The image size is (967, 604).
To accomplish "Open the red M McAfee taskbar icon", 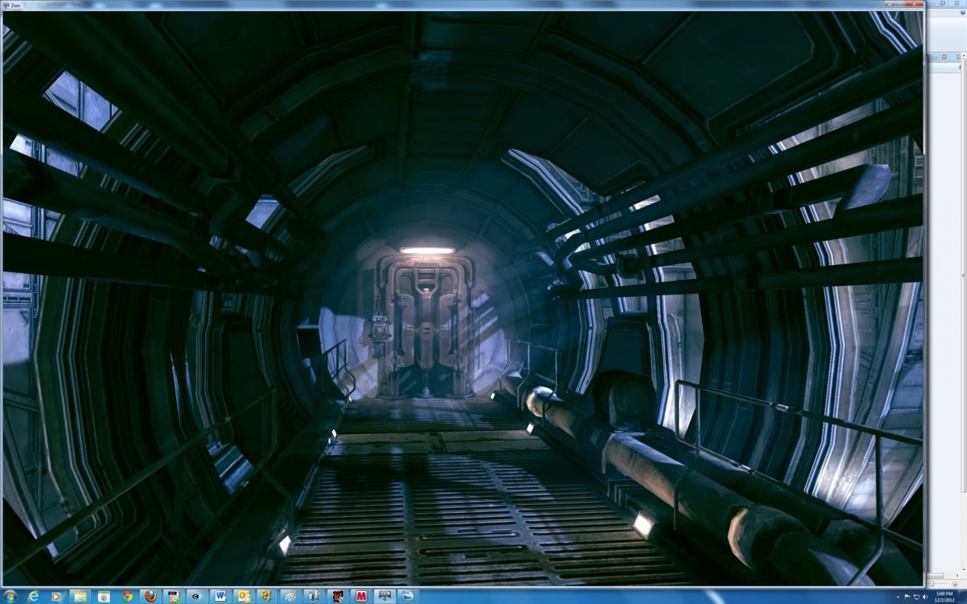I will [360, 596].
